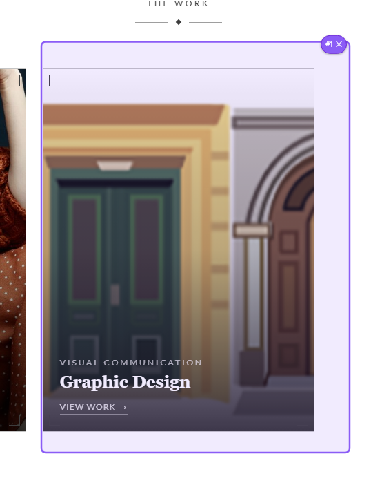
Task: Open the View Work link
Action: [93, 408]
